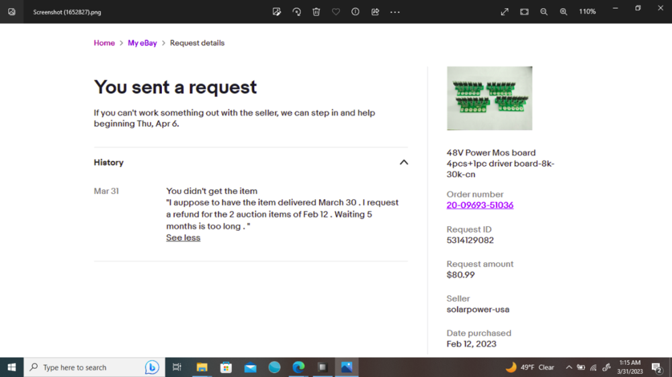Click the See less link
Image resolution: width=672 pixels, height=377 pixels.
click(183, 237)
